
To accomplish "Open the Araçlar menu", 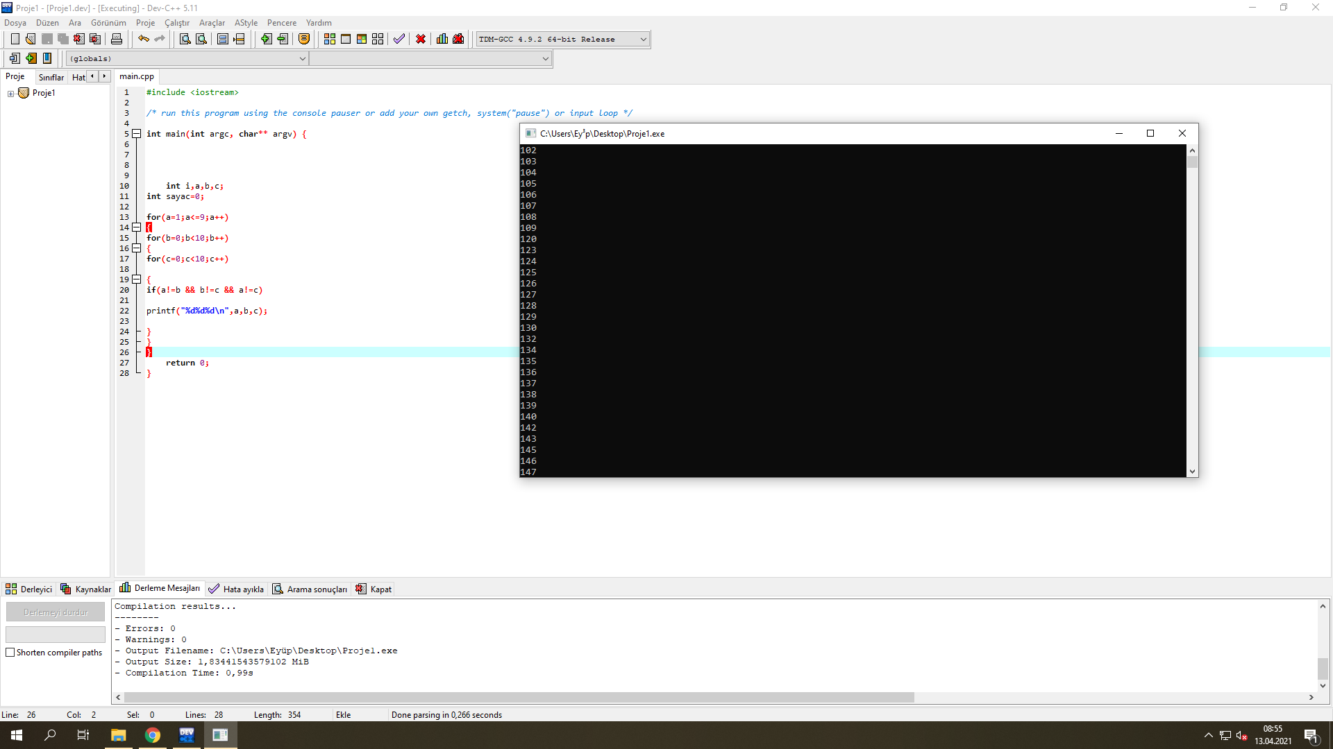I will click(x=212, y=23).
